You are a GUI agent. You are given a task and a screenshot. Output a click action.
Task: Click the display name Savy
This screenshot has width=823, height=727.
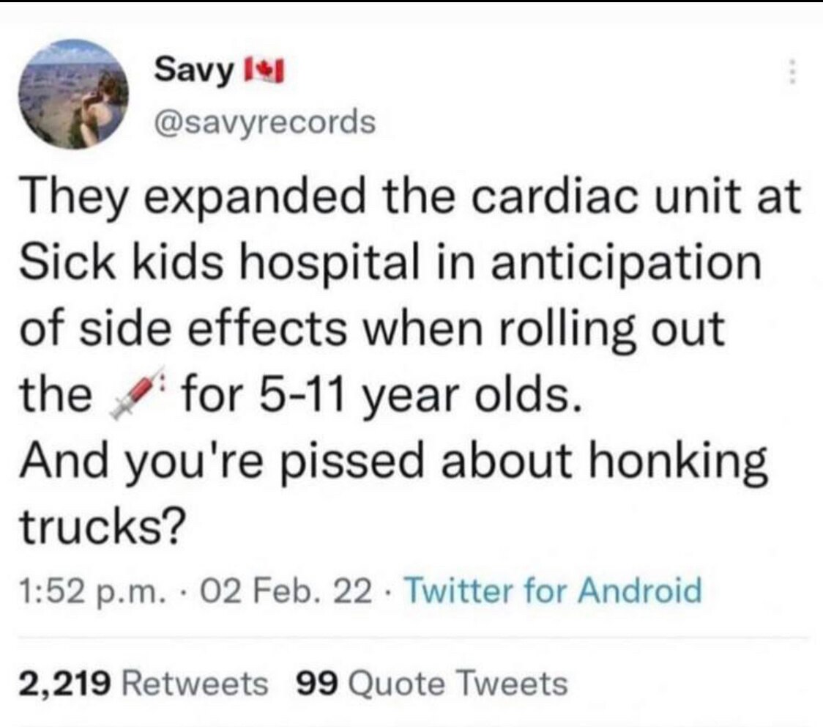tap(193, 71)
